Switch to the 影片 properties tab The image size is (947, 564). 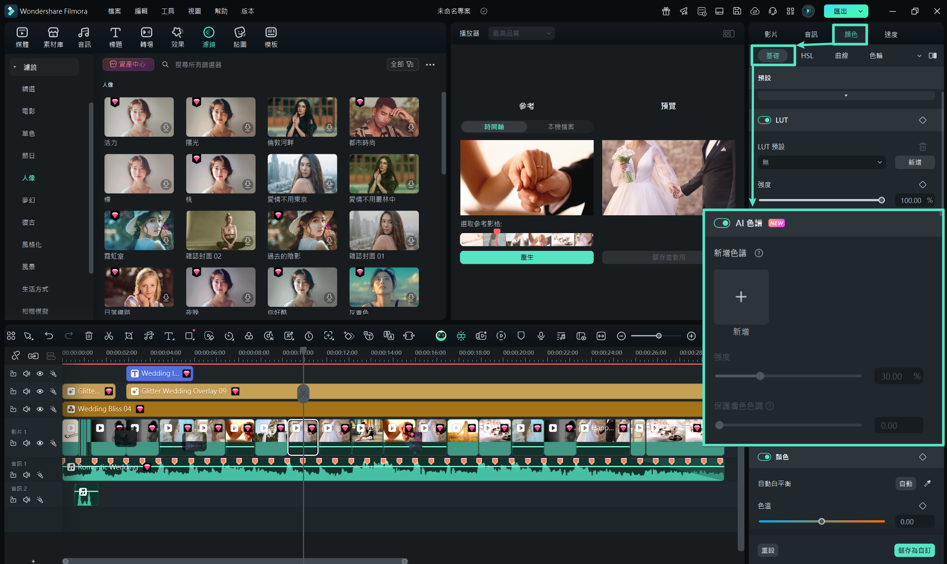tap(770, 34)
